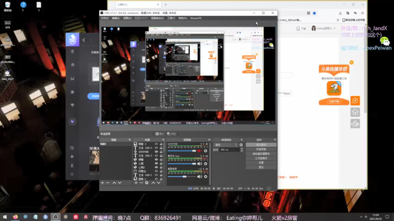This screenshot has height=221, width=394.
Task: Click Douyu ad 立即下载 download button
Action: (x=334, y=102)
